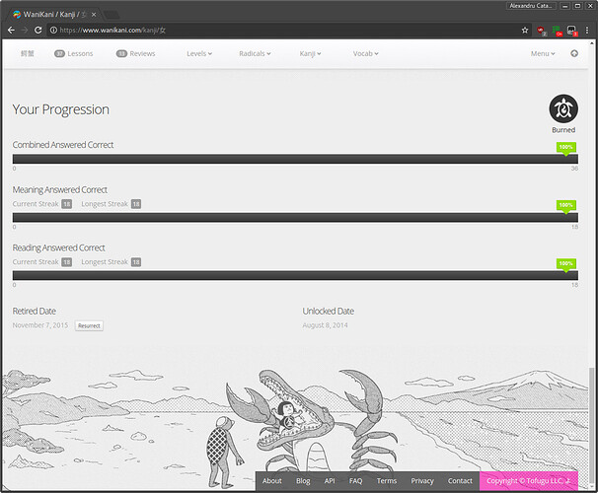Open the WaniKani home logo
Image resolution: width=598 pixels, height=493 pixels.
pyautogui.click(x=27, y=53)
